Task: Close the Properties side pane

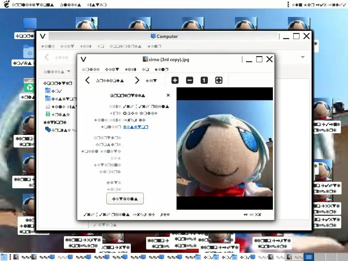Action: tap(168, 95)
